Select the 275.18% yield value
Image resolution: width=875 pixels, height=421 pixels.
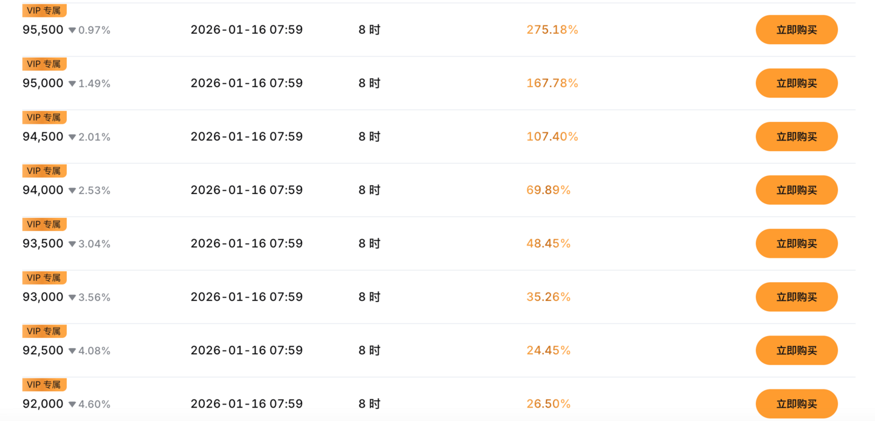click(x=552, y=30)
